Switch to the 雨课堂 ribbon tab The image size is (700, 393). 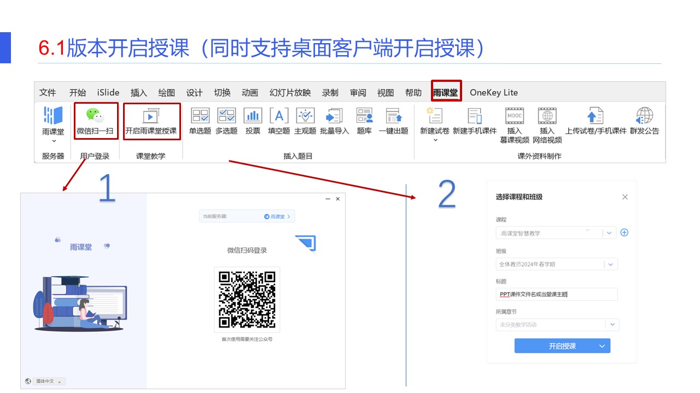click(446, 92)
